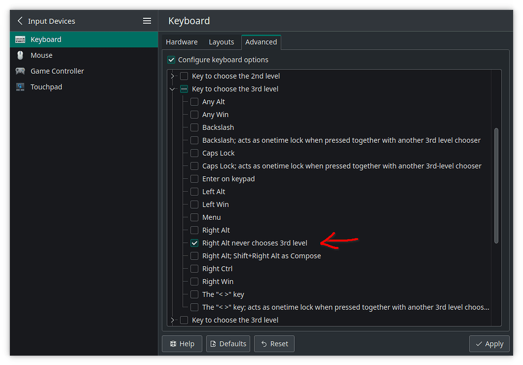Uncheck Configure keyboard options

[171, 60]
